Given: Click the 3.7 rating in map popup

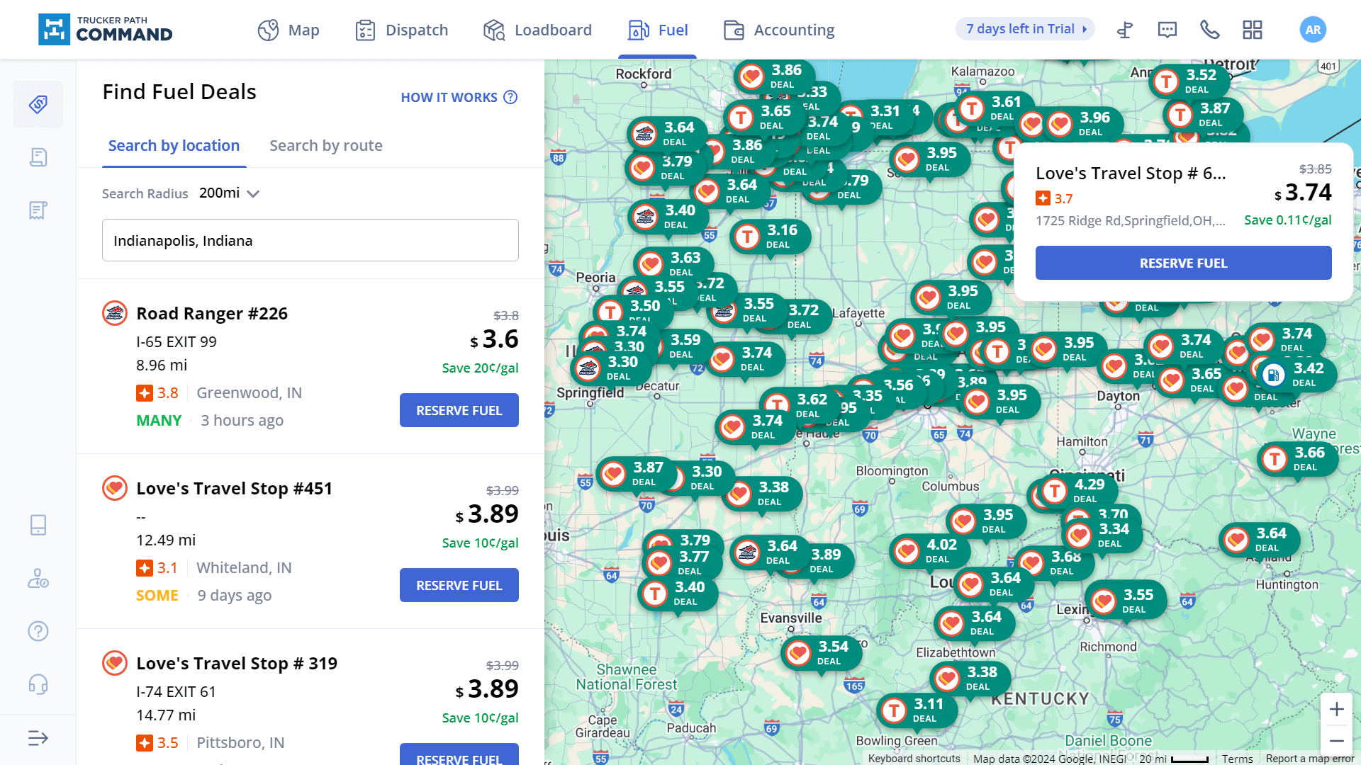Looking at the screenshot, I should [1054, 198].
